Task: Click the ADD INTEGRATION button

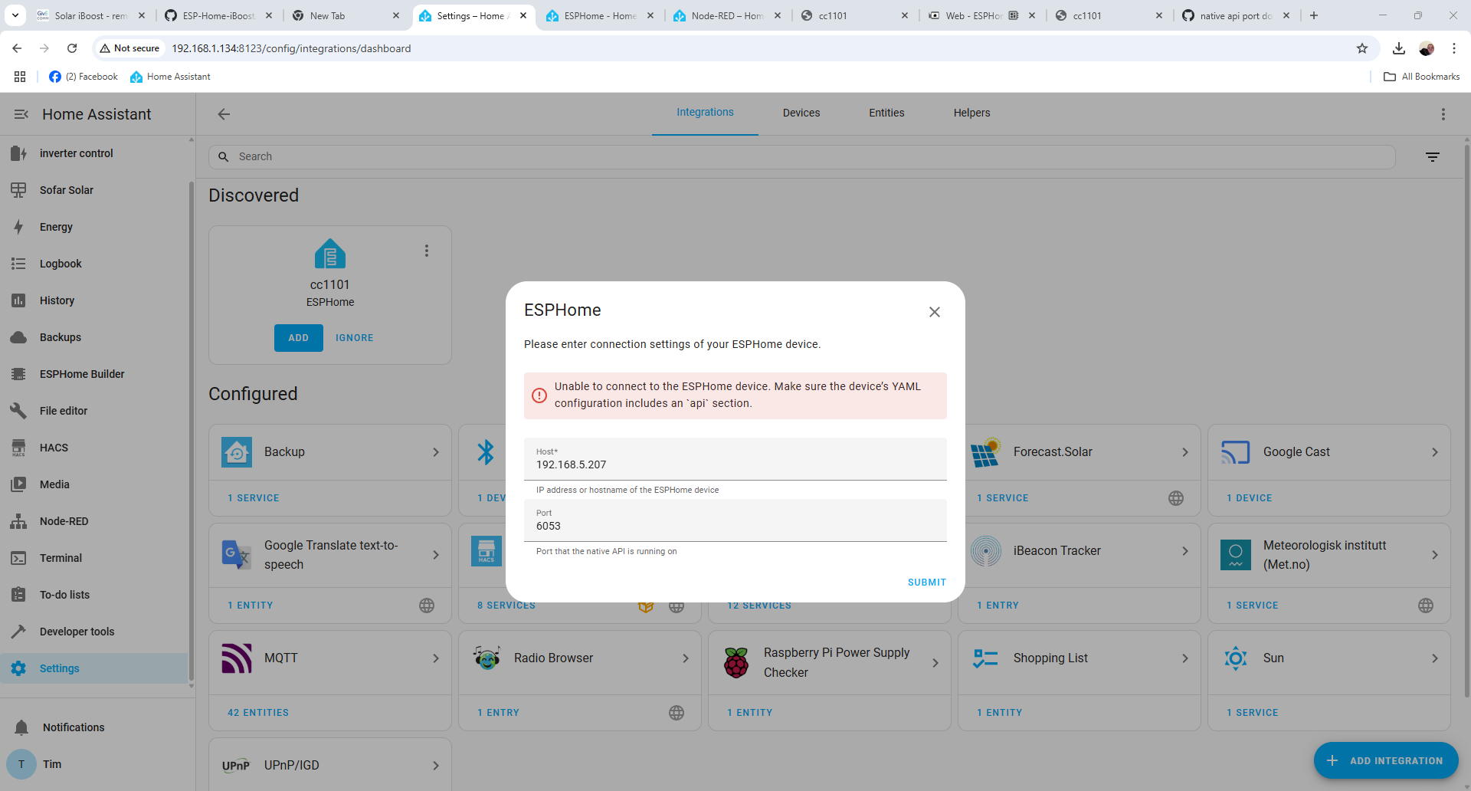Action: pyautogui.click(x=1386, y=760)
